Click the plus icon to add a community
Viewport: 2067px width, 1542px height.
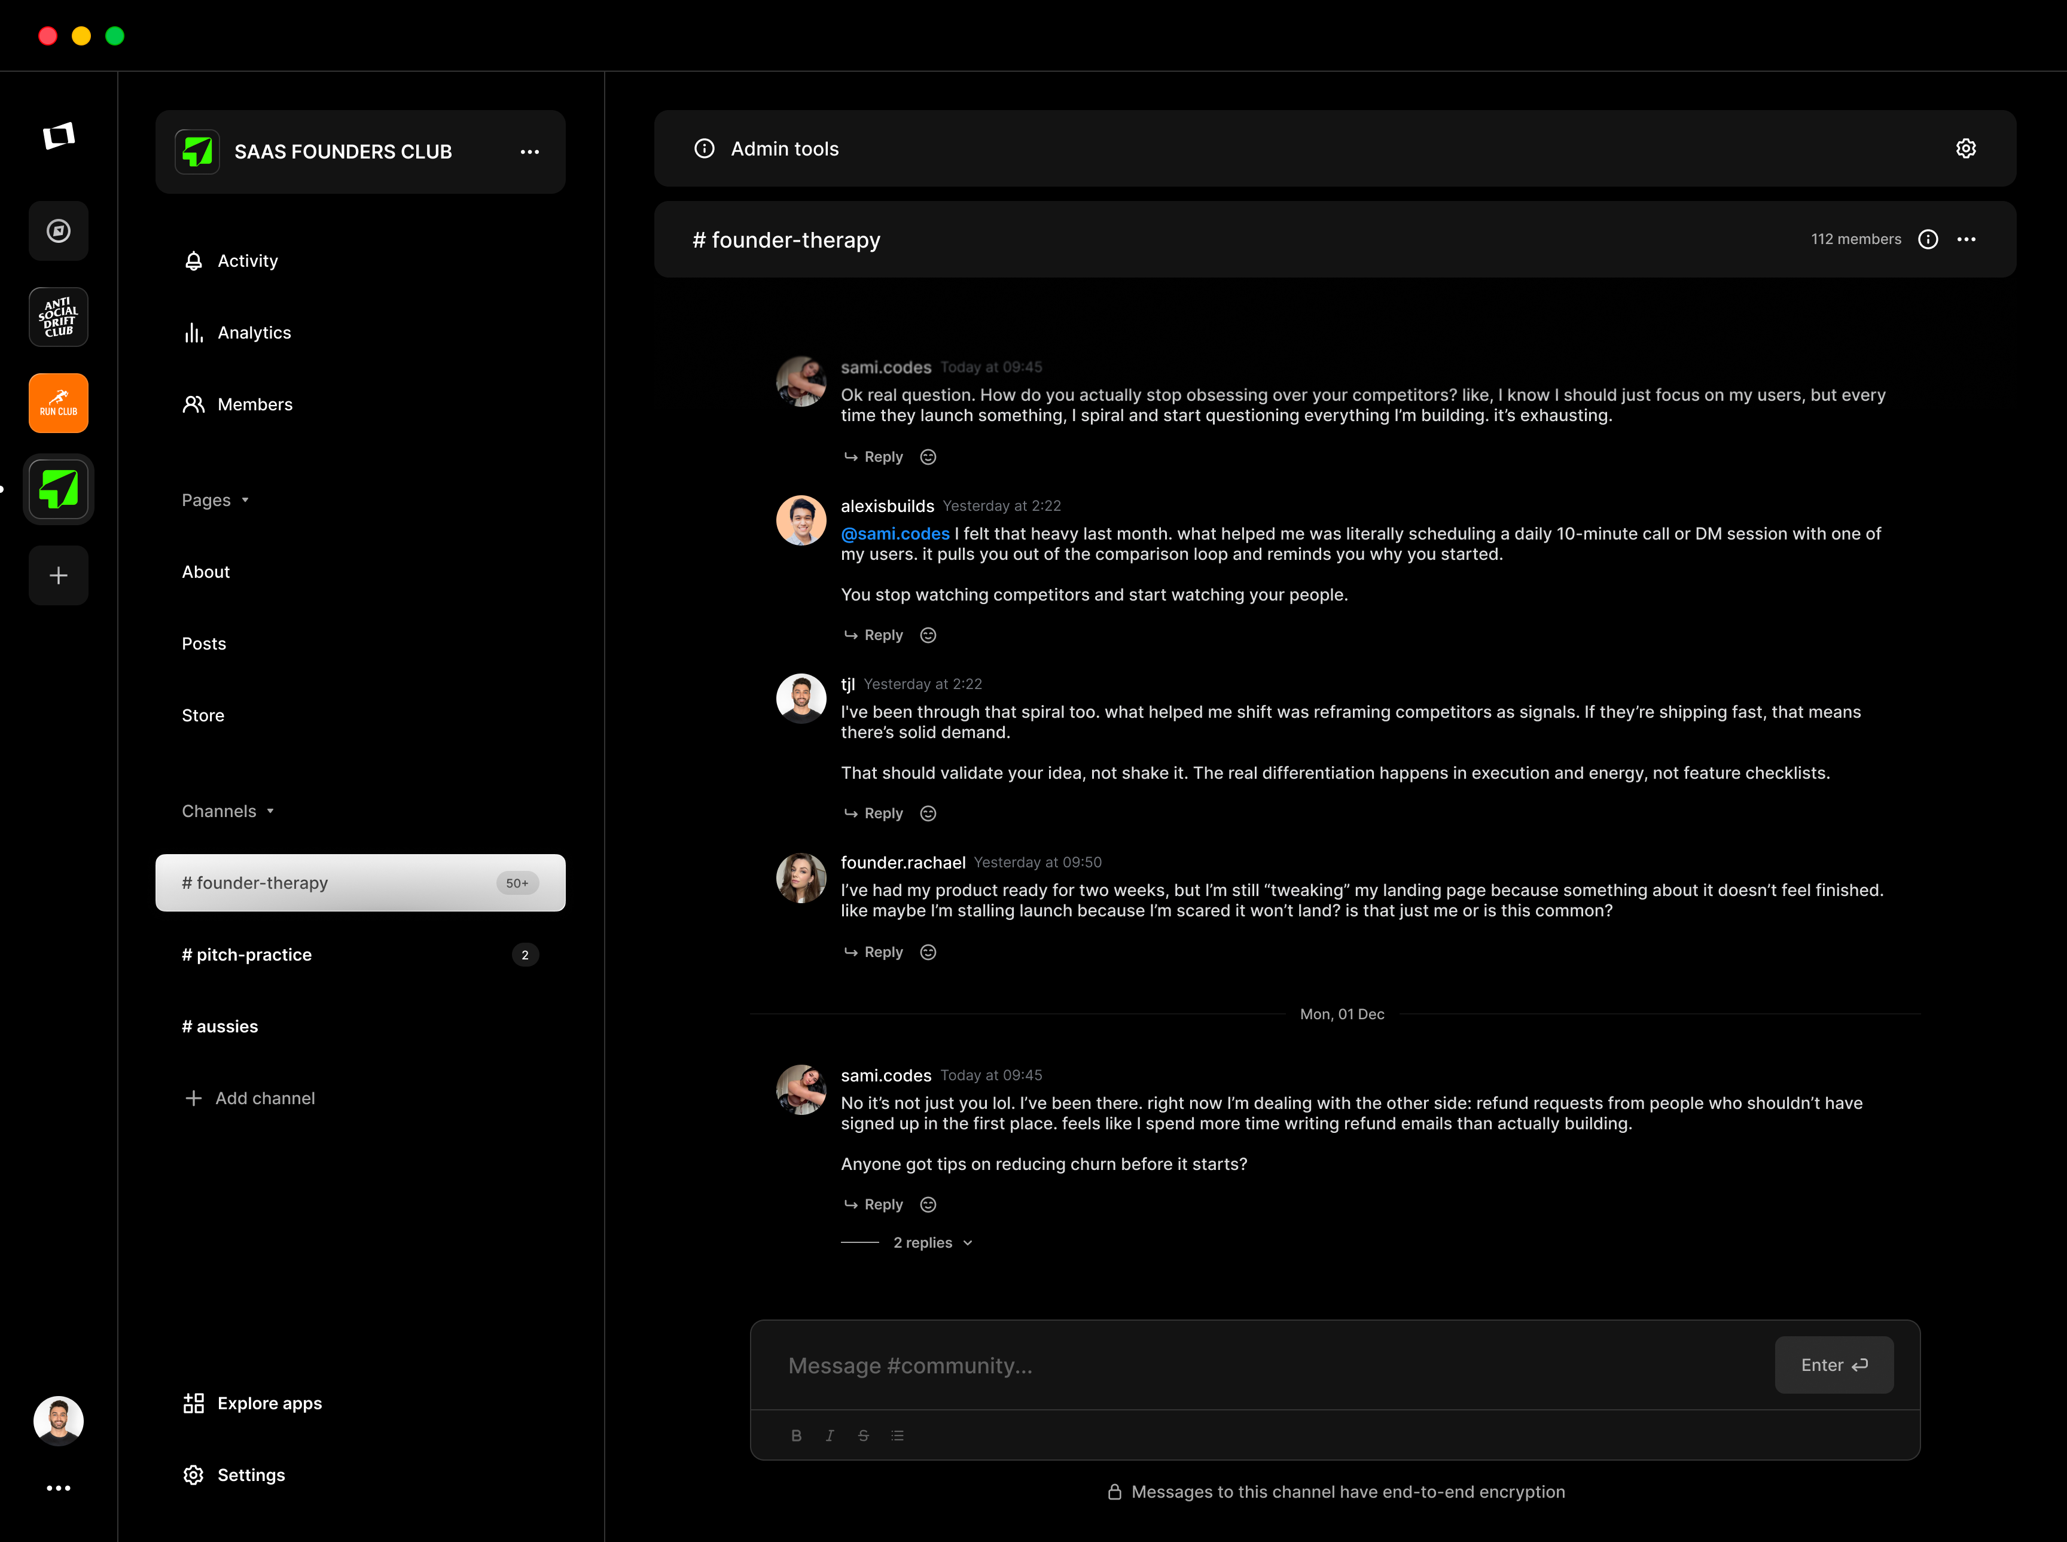59,575
